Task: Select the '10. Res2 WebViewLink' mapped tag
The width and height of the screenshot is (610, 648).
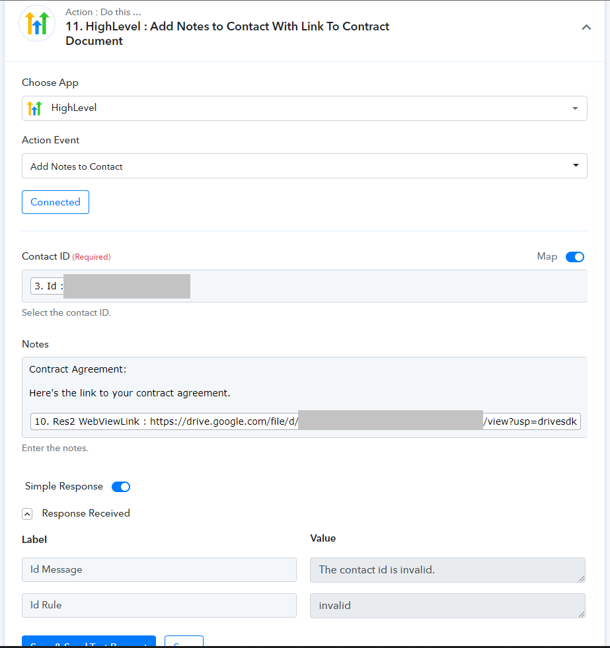Action: (305, 421)
